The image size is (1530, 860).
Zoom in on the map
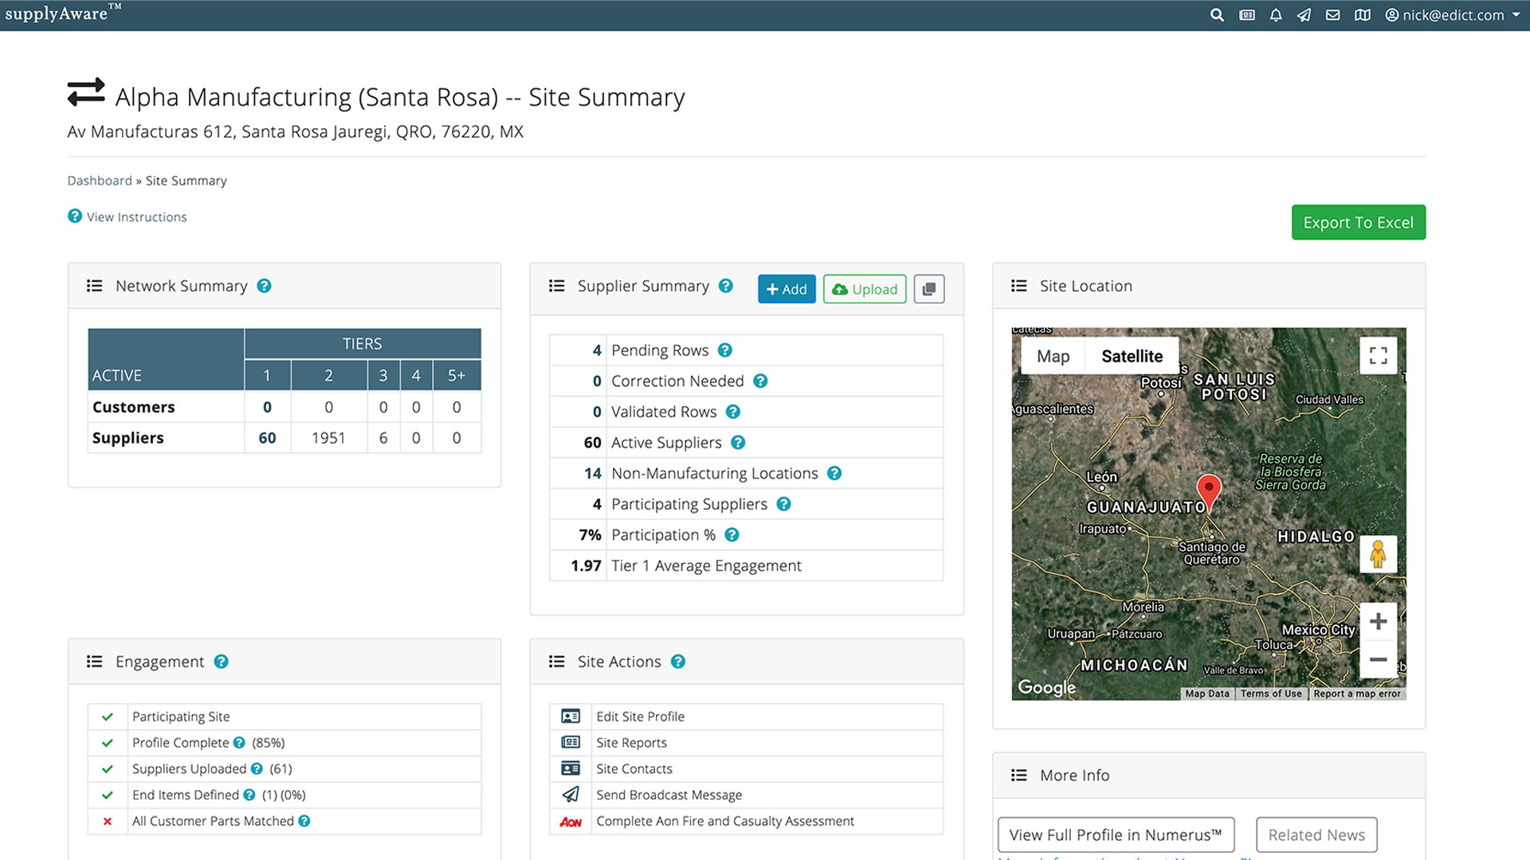pos(1378,621)
